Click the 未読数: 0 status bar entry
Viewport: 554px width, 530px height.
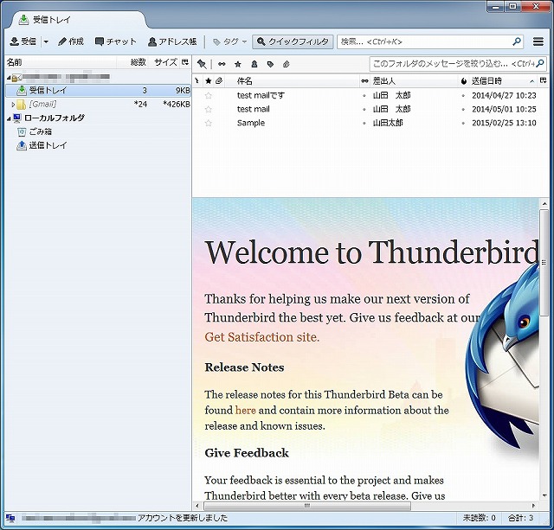[x=479, y=518]
